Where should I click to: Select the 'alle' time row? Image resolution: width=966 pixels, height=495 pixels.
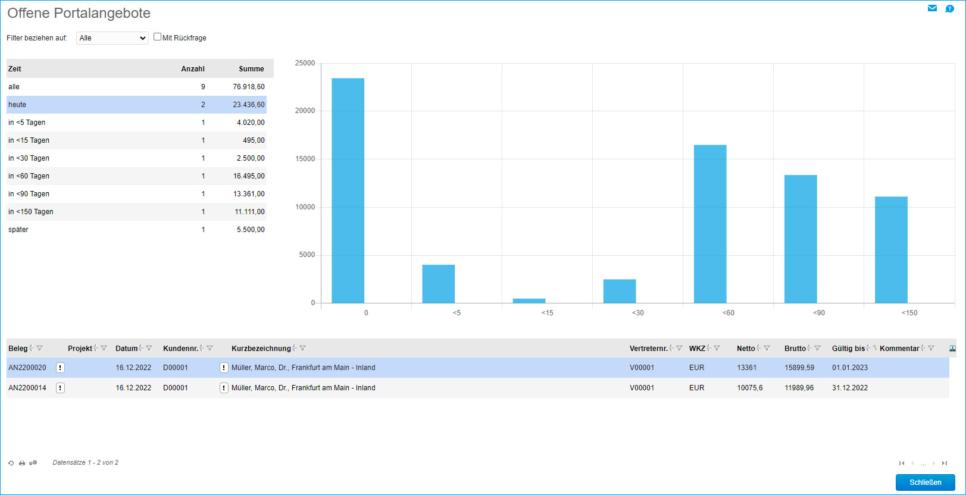point(136,87)
